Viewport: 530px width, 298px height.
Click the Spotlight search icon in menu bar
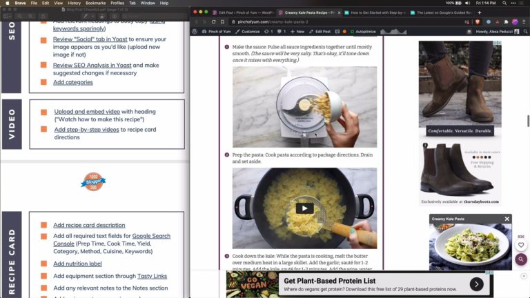point(504,3)
